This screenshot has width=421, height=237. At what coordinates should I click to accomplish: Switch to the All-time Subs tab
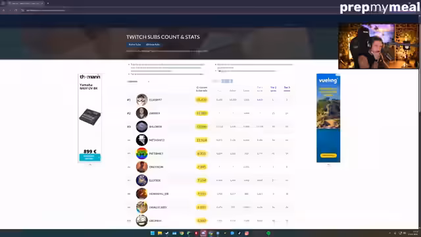point(153,44)
